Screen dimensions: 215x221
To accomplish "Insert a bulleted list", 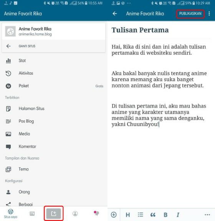I will (141, 214).
